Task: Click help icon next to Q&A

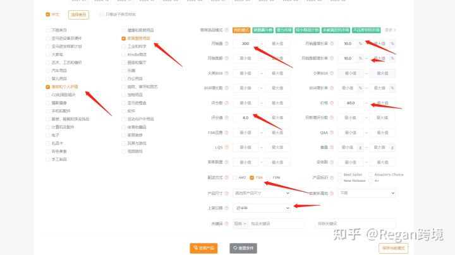Action: (332, 133)
